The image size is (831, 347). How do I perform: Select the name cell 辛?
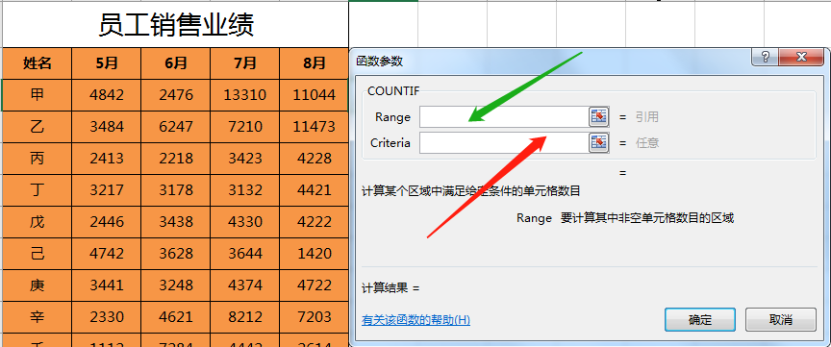(x=38, y=318)
